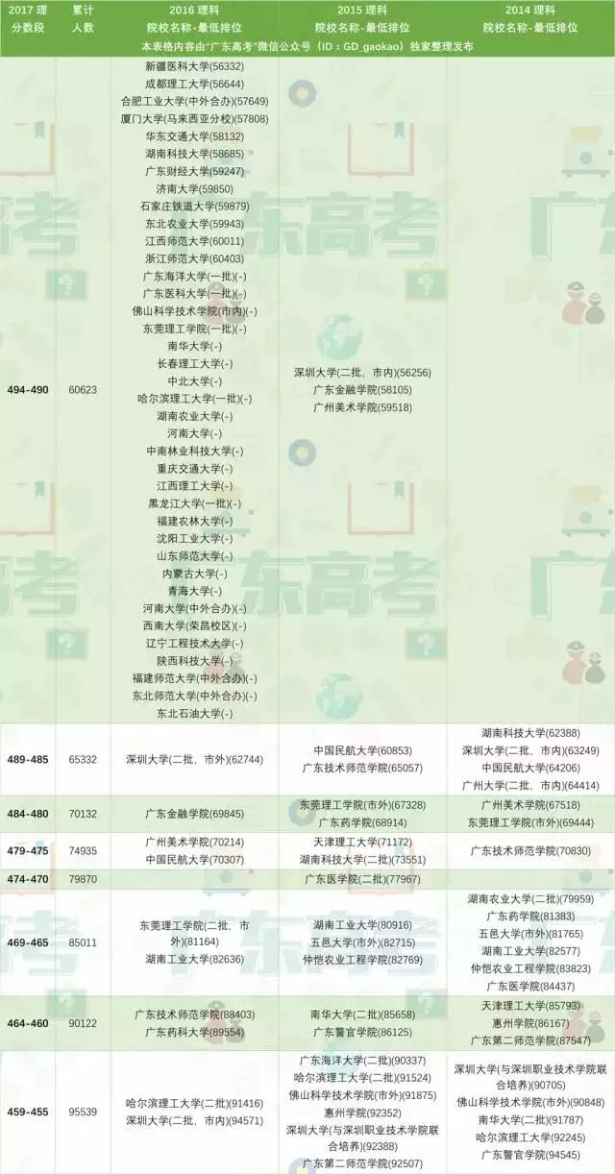This screenshot has width=615, height=1174.
Task: Select 广东金融学院(58105)
Action: tap(362, 390)
